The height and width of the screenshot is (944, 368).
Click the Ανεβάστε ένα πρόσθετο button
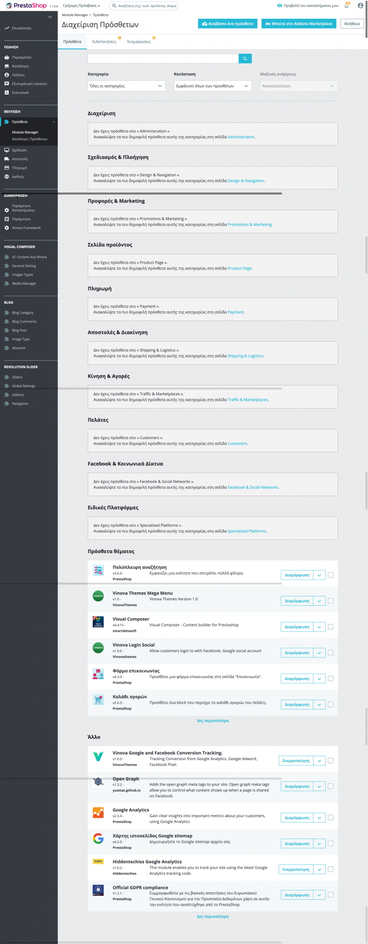pyautogui.click(x=228, y=24)
